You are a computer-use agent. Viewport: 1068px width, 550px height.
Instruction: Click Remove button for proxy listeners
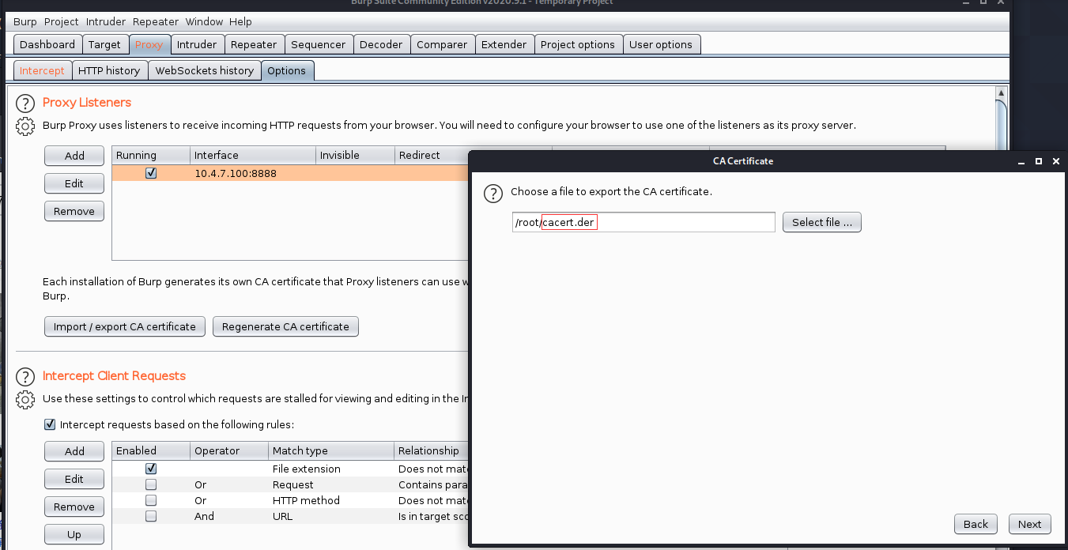click(x=74, y=211)
